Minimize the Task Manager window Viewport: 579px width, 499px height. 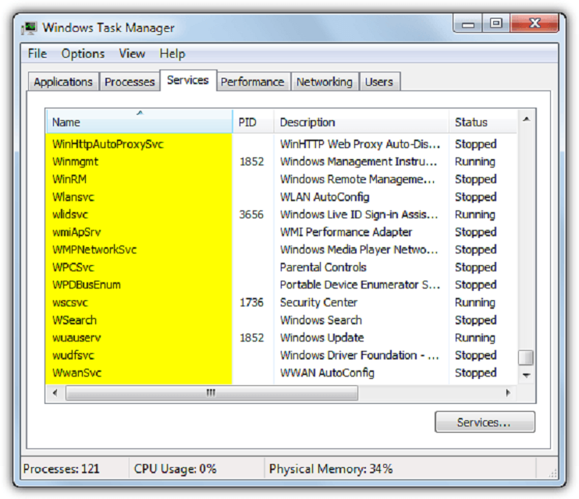click(x=468, y=24)
